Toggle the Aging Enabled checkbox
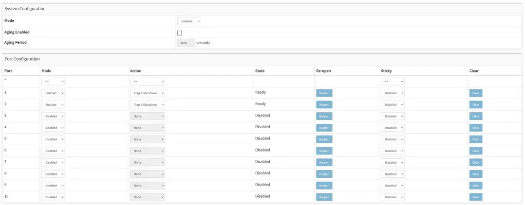 coord(179,33)
